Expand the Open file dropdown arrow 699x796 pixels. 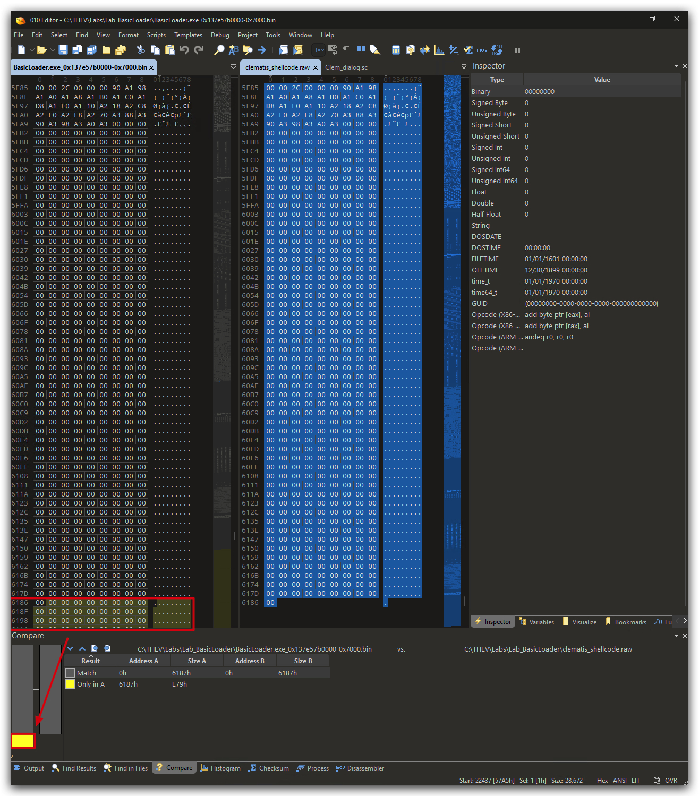(x=53, y=50)
